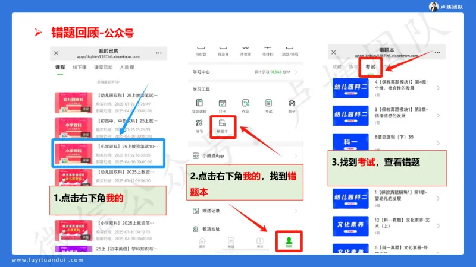
Task: Open the 收货地址 entry
Action: click(245, 229)
